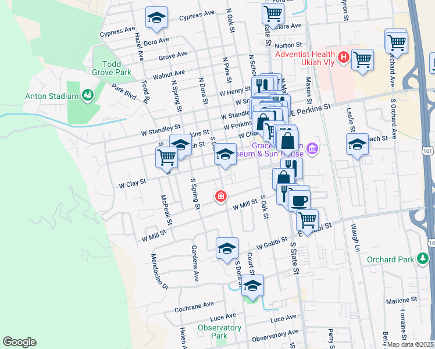Select the Leslie St label
Viewport: 435px width, 349px height.
coord(351,120)
